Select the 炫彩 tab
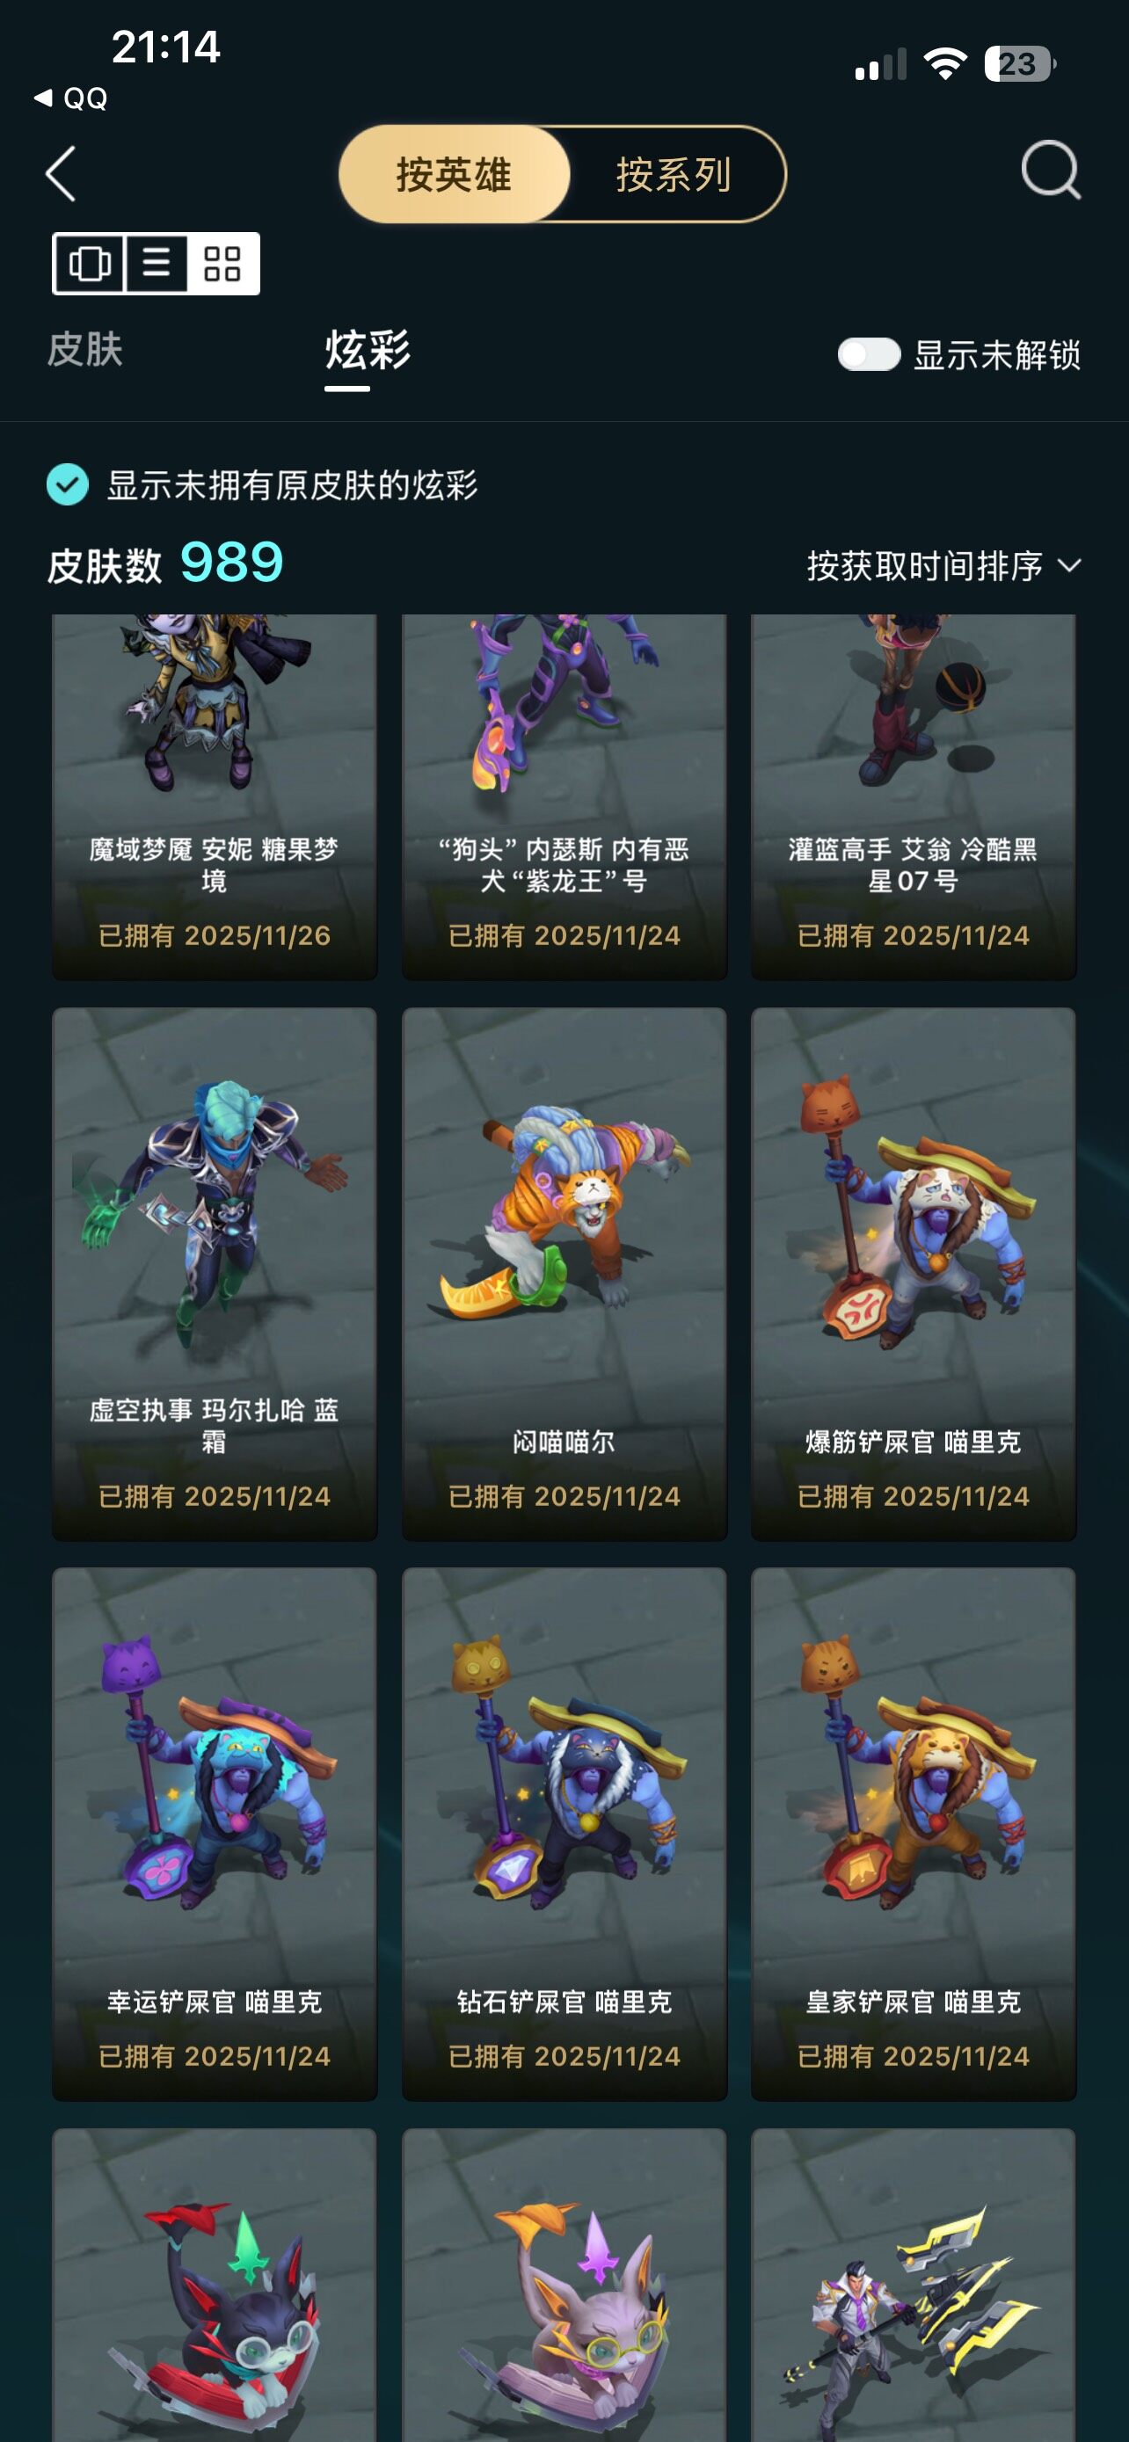This screenshot has height=2442, width=1129. click(368, 350)
